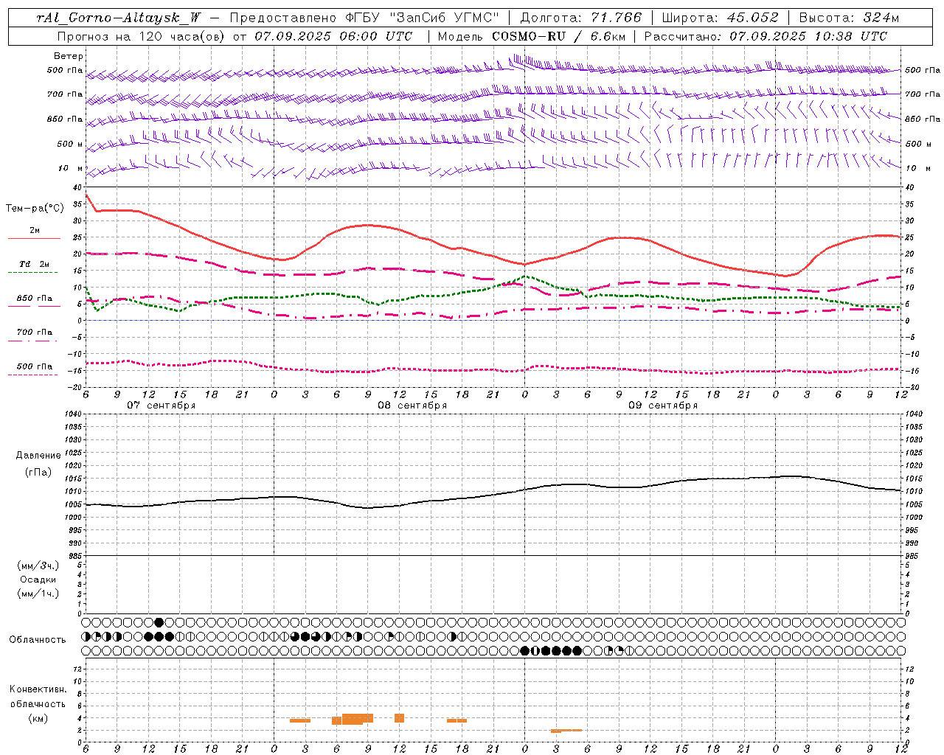Click the Широта: 45.052 value
Image resolution: width=944 pixels, height=755 pixels.
pos(720,18)
